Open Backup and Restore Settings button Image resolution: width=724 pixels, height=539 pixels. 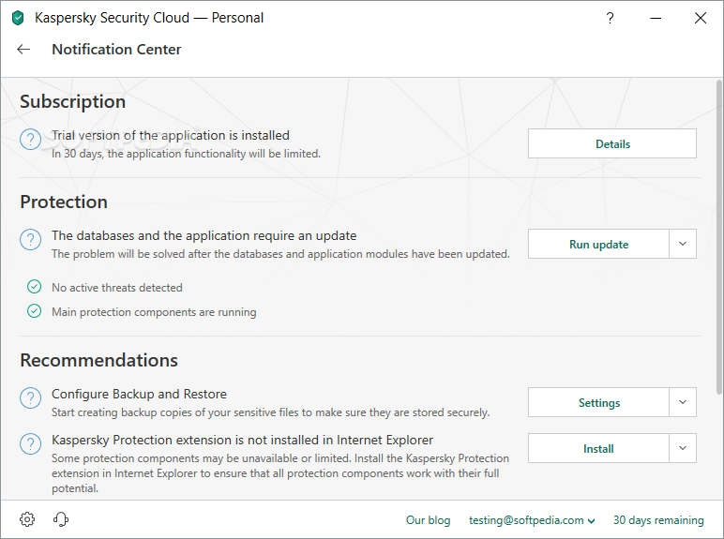(598, 402)
